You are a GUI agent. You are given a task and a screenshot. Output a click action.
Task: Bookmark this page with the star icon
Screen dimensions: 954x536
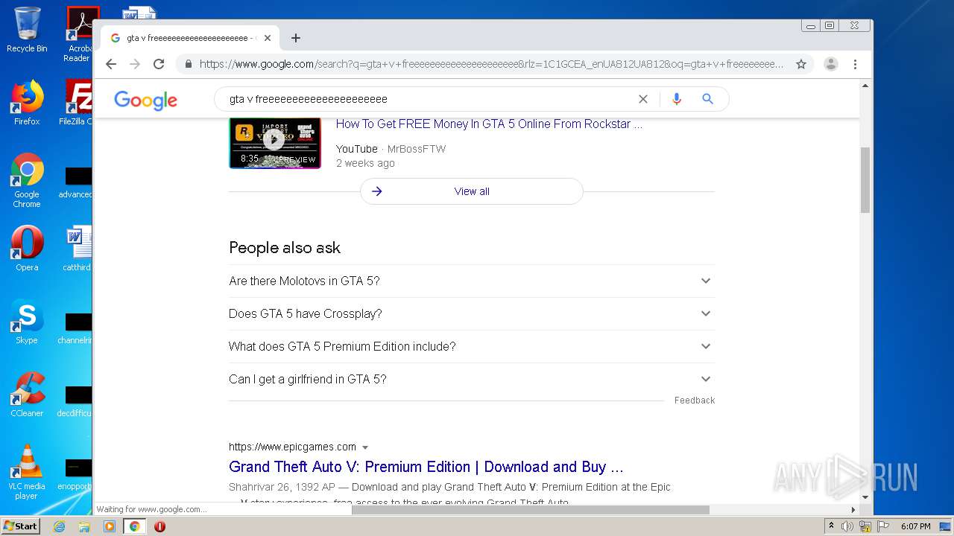click(801, 64)
